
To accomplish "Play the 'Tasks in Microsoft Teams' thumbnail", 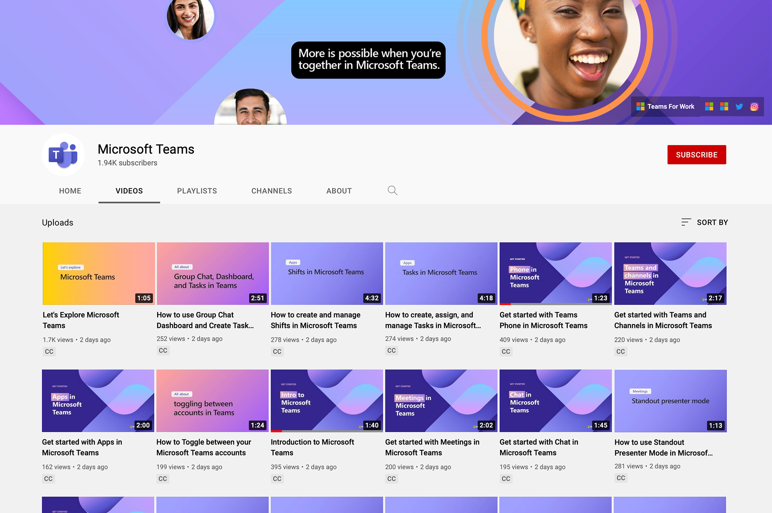I will pyautogui.click(x=441, y=273).
